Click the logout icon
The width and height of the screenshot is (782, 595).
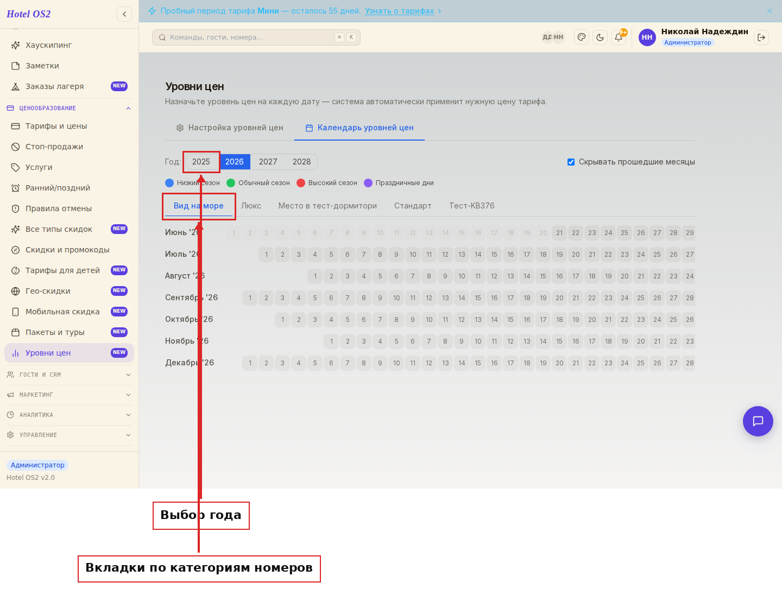[761, 37]
